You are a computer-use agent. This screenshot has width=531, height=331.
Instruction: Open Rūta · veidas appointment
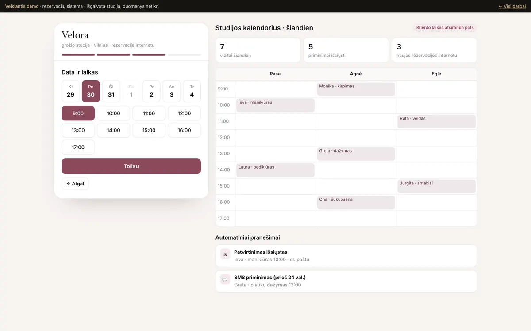pyautogui.click(x=436, y=121)
